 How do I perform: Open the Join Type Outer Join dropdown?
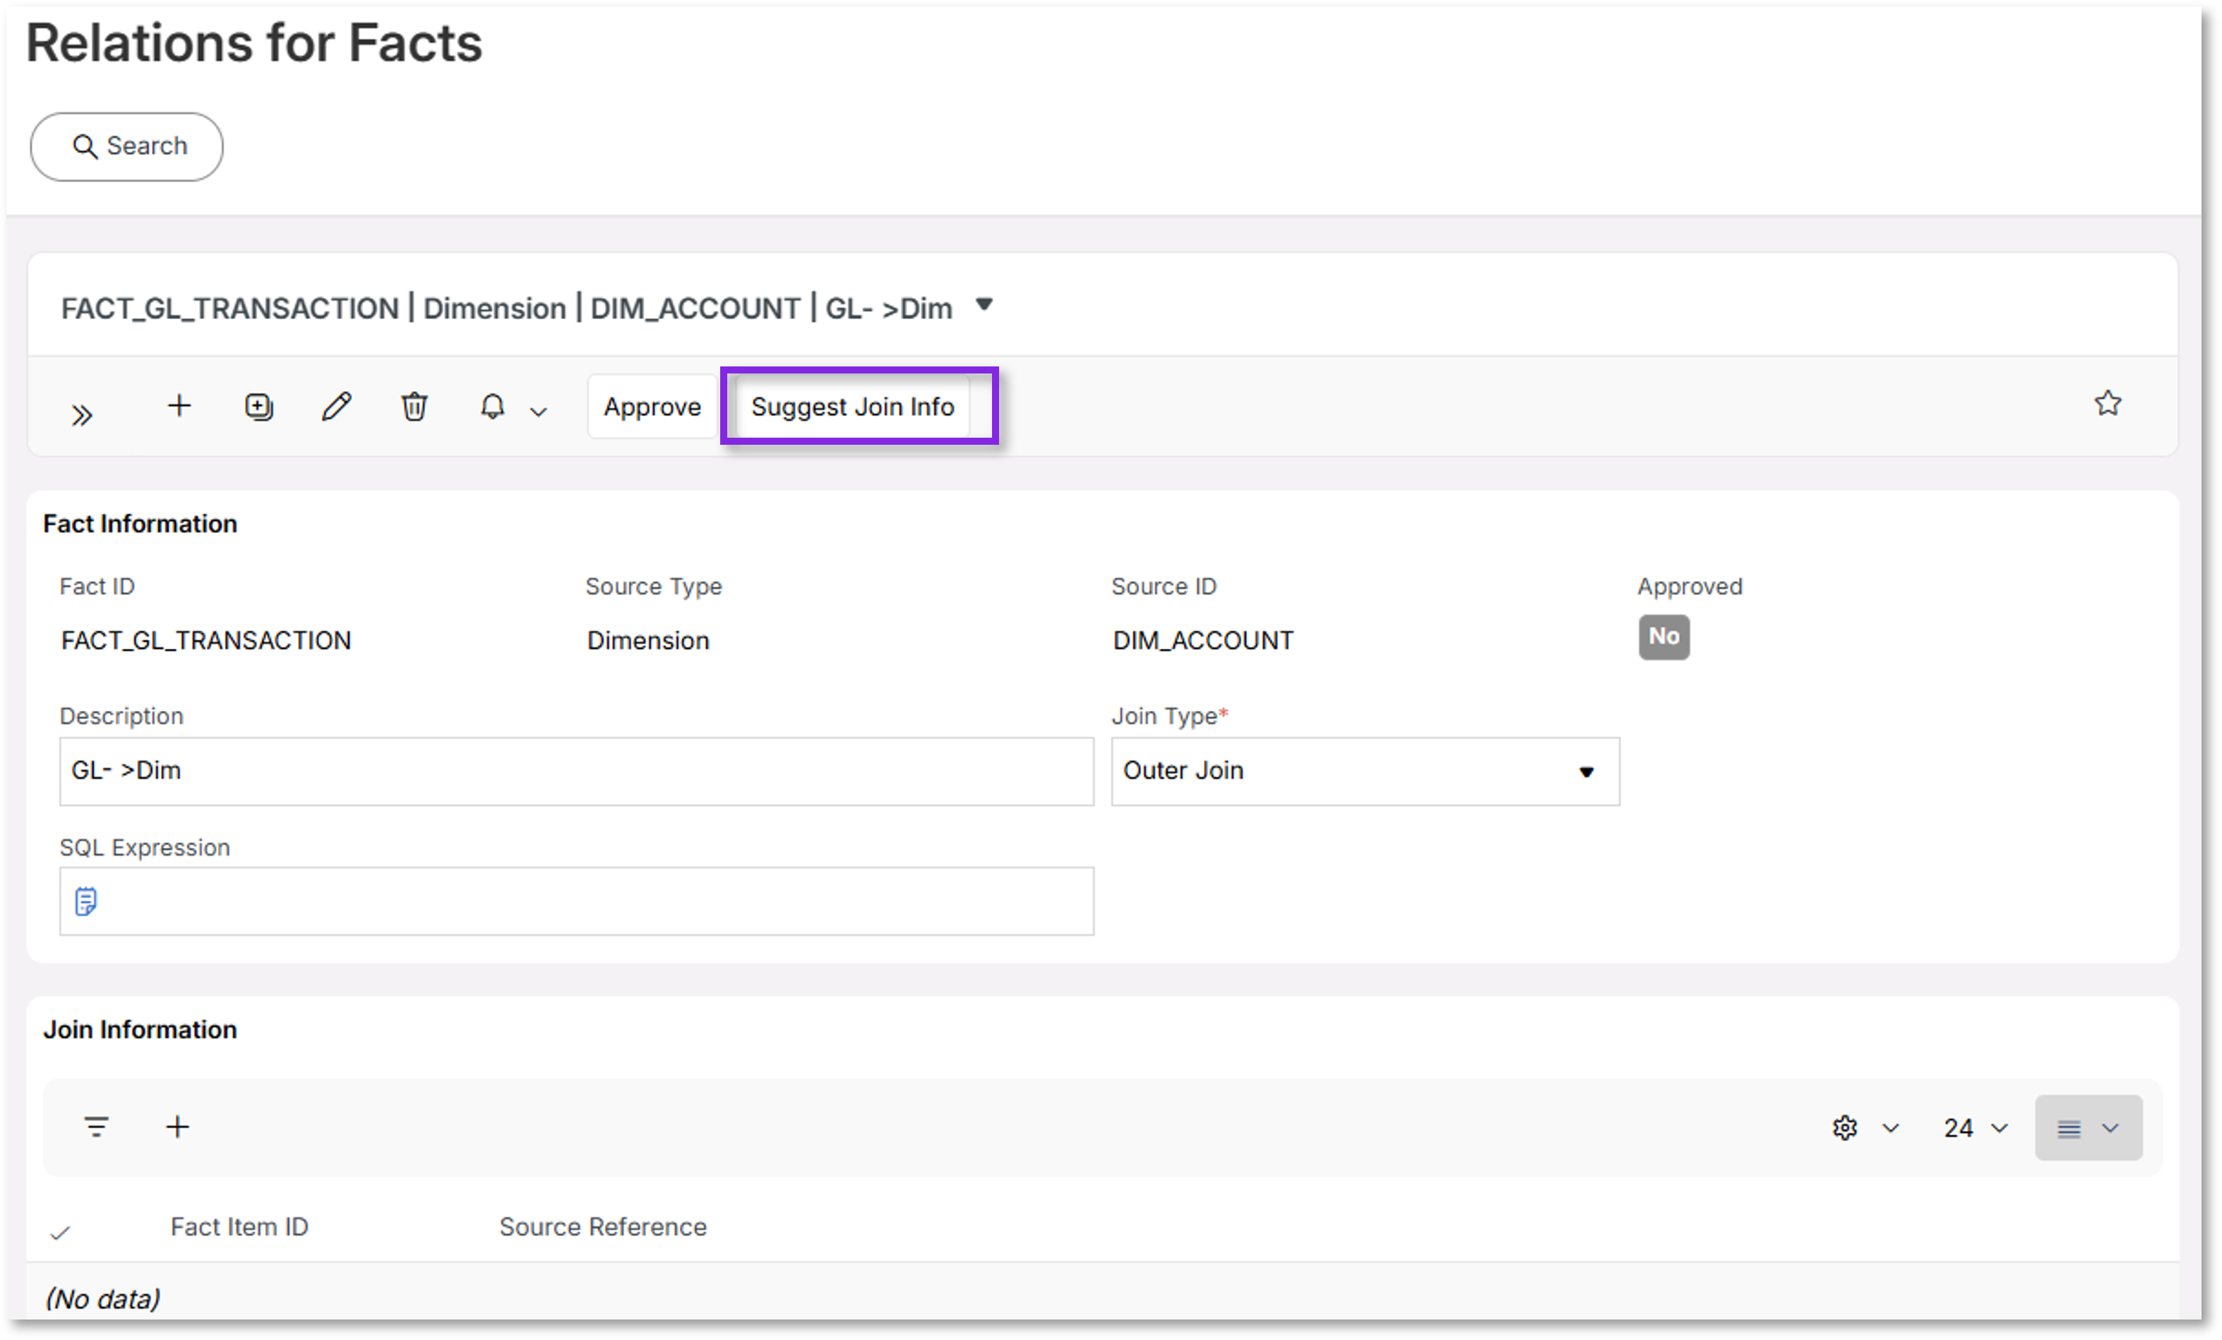coord(1366,771)
